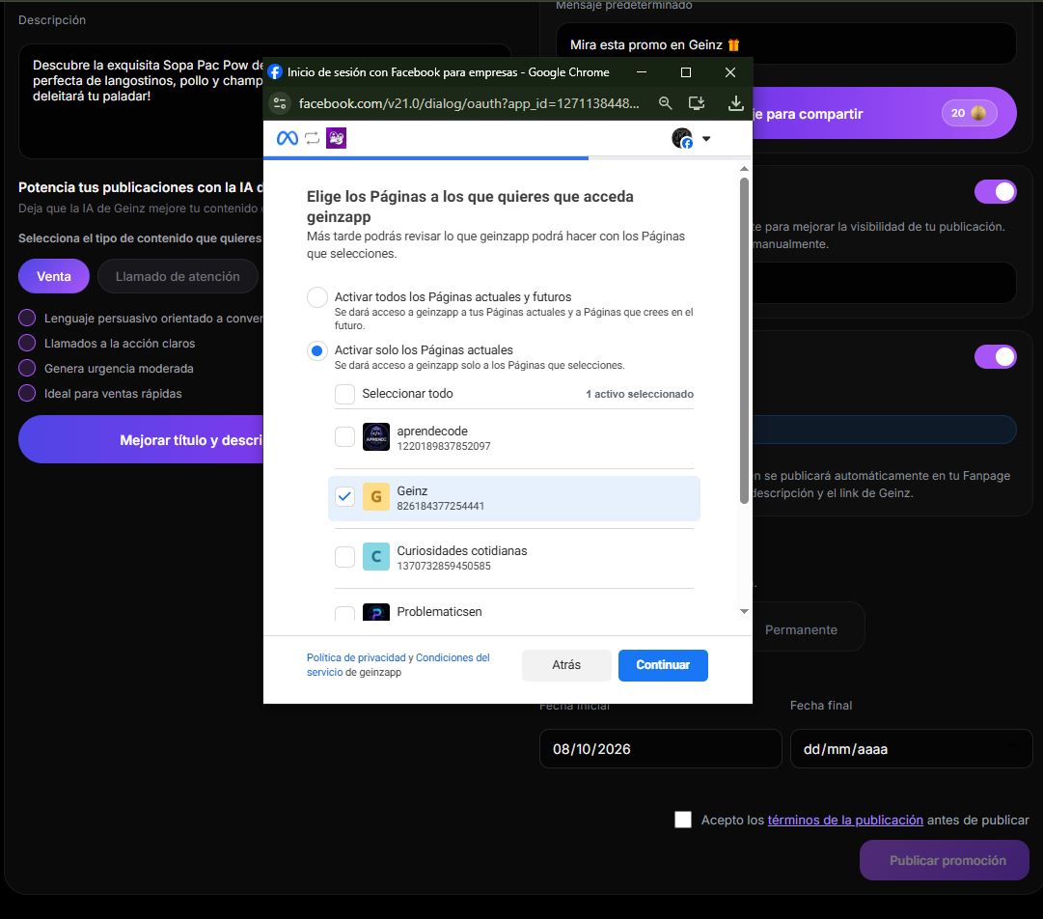Click the Geinz page letter icon
1043x919 pixels.
(x=376, y=496)
